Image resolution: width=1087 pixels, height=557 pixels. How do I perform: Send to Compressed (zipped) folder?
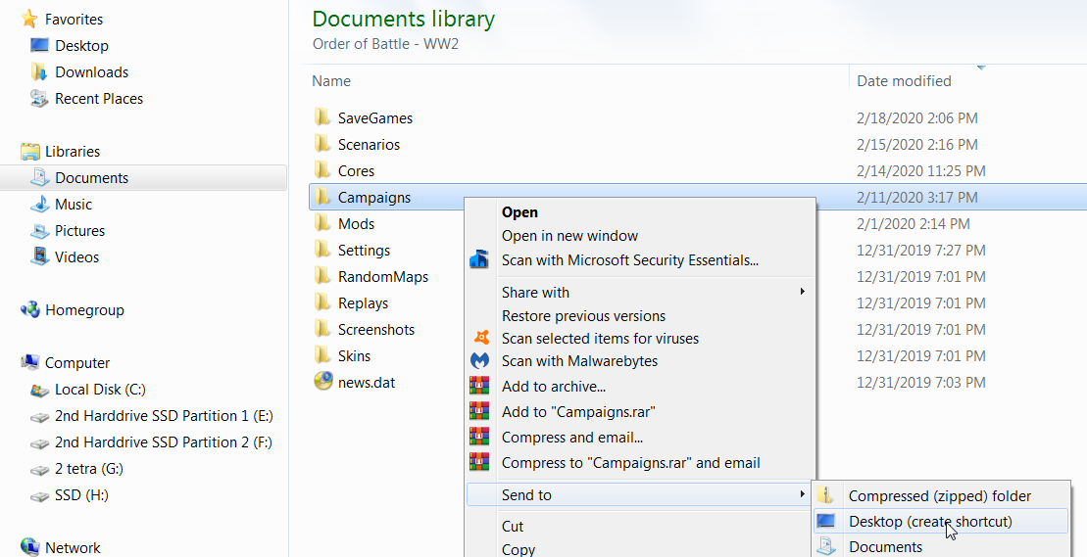(940, 496)
